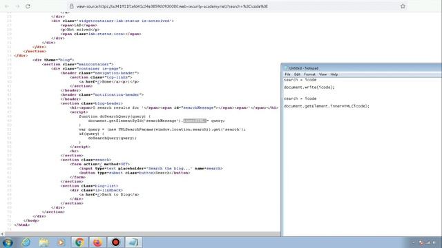Open the Notepad View menu
The image size is (442, 248).
pos(323,74)
